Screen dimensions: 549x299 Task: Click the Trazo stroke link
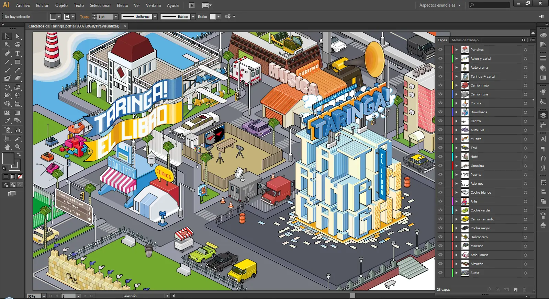point(85,16)
